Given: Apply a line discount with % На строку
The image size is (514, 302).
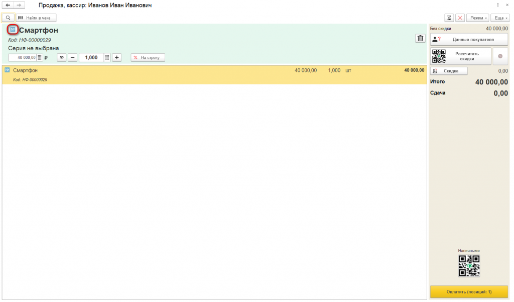Looking at the screenshot, I should coord(148,57).
